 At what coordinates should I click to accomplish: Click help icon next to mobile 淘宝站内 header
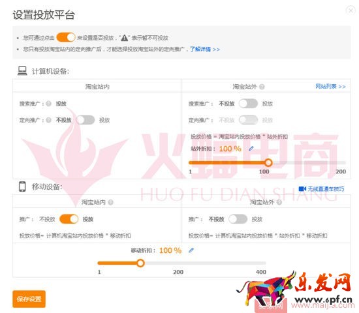point(110,202)
